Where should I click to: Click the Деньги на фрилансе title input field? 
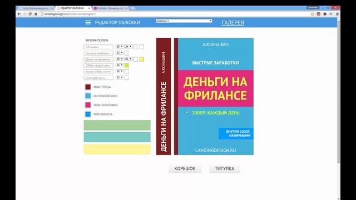coord(98,59)
